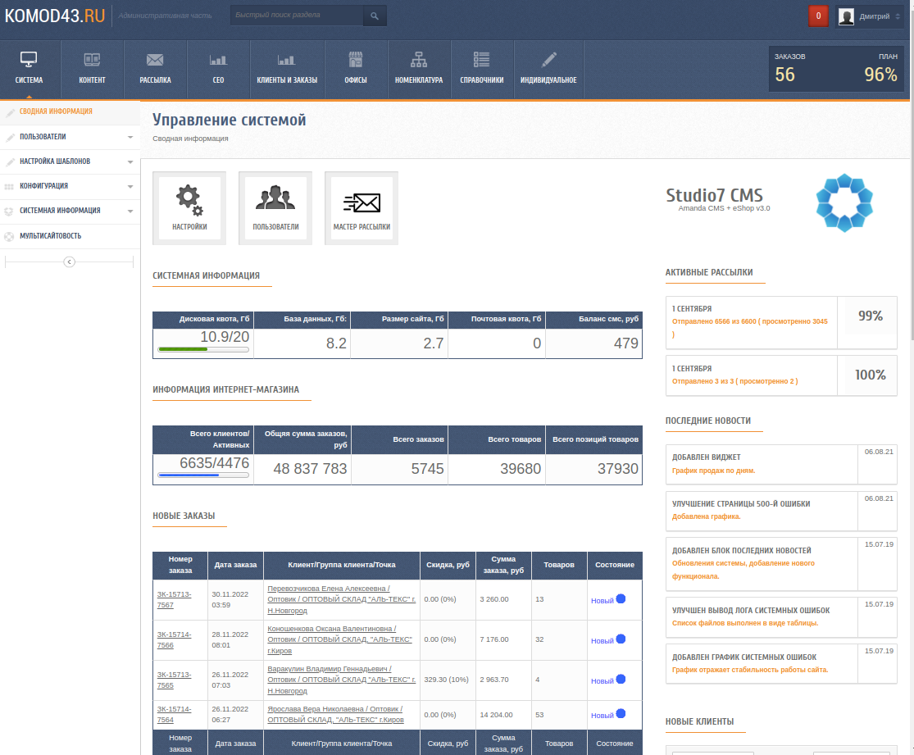Open the Номенклатура hierarchy icon
Image resolution: width=914 pixels, height=755 pixels.
(418, 61)
